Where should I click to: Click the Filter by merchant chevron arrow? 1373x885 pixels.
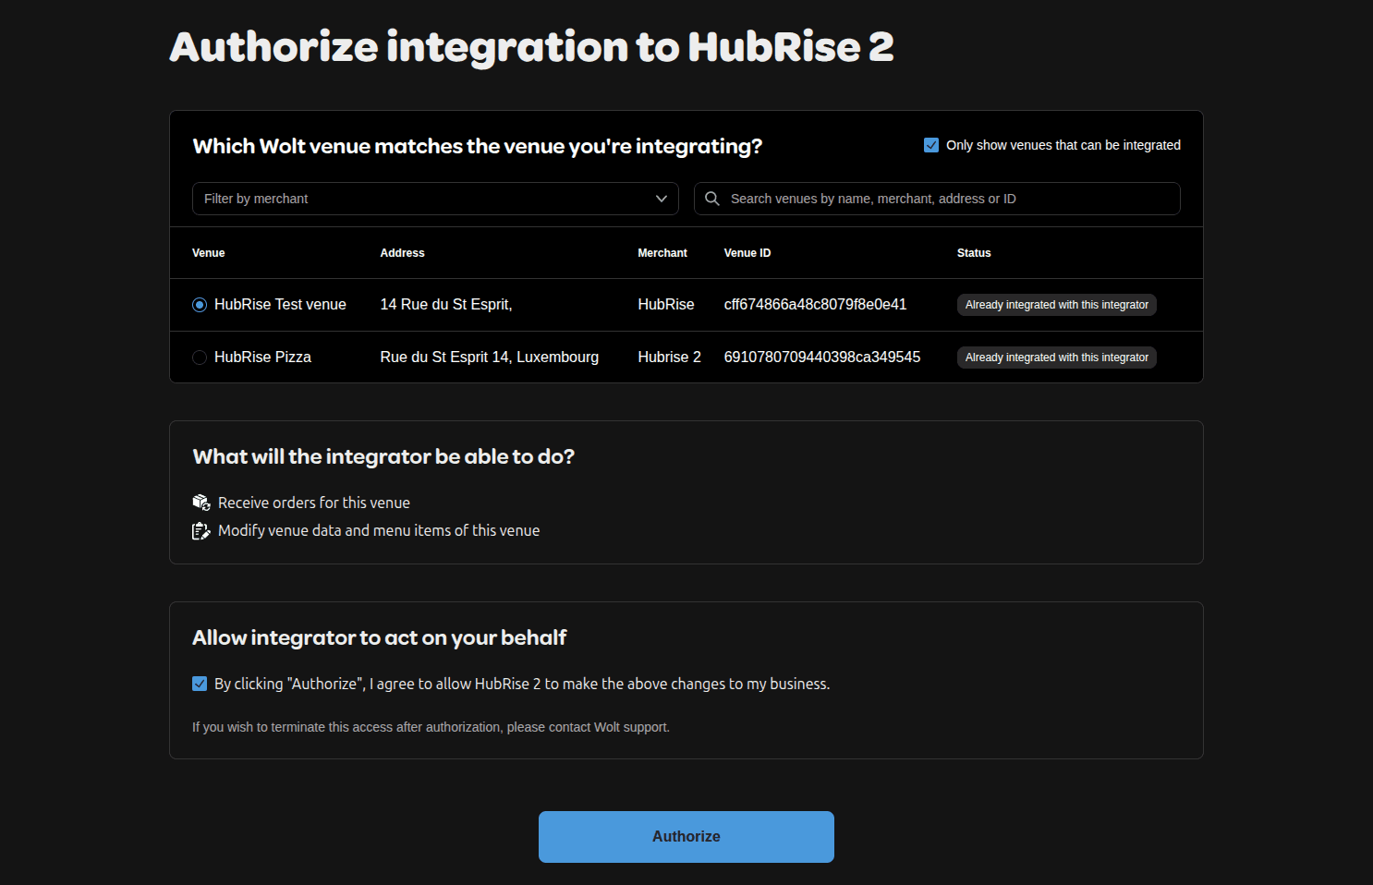click(661, 199)
